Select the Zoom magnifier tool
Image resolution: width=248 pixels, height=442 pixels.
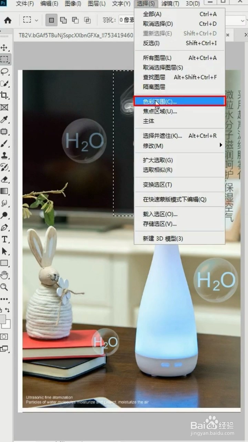(4, 287)
